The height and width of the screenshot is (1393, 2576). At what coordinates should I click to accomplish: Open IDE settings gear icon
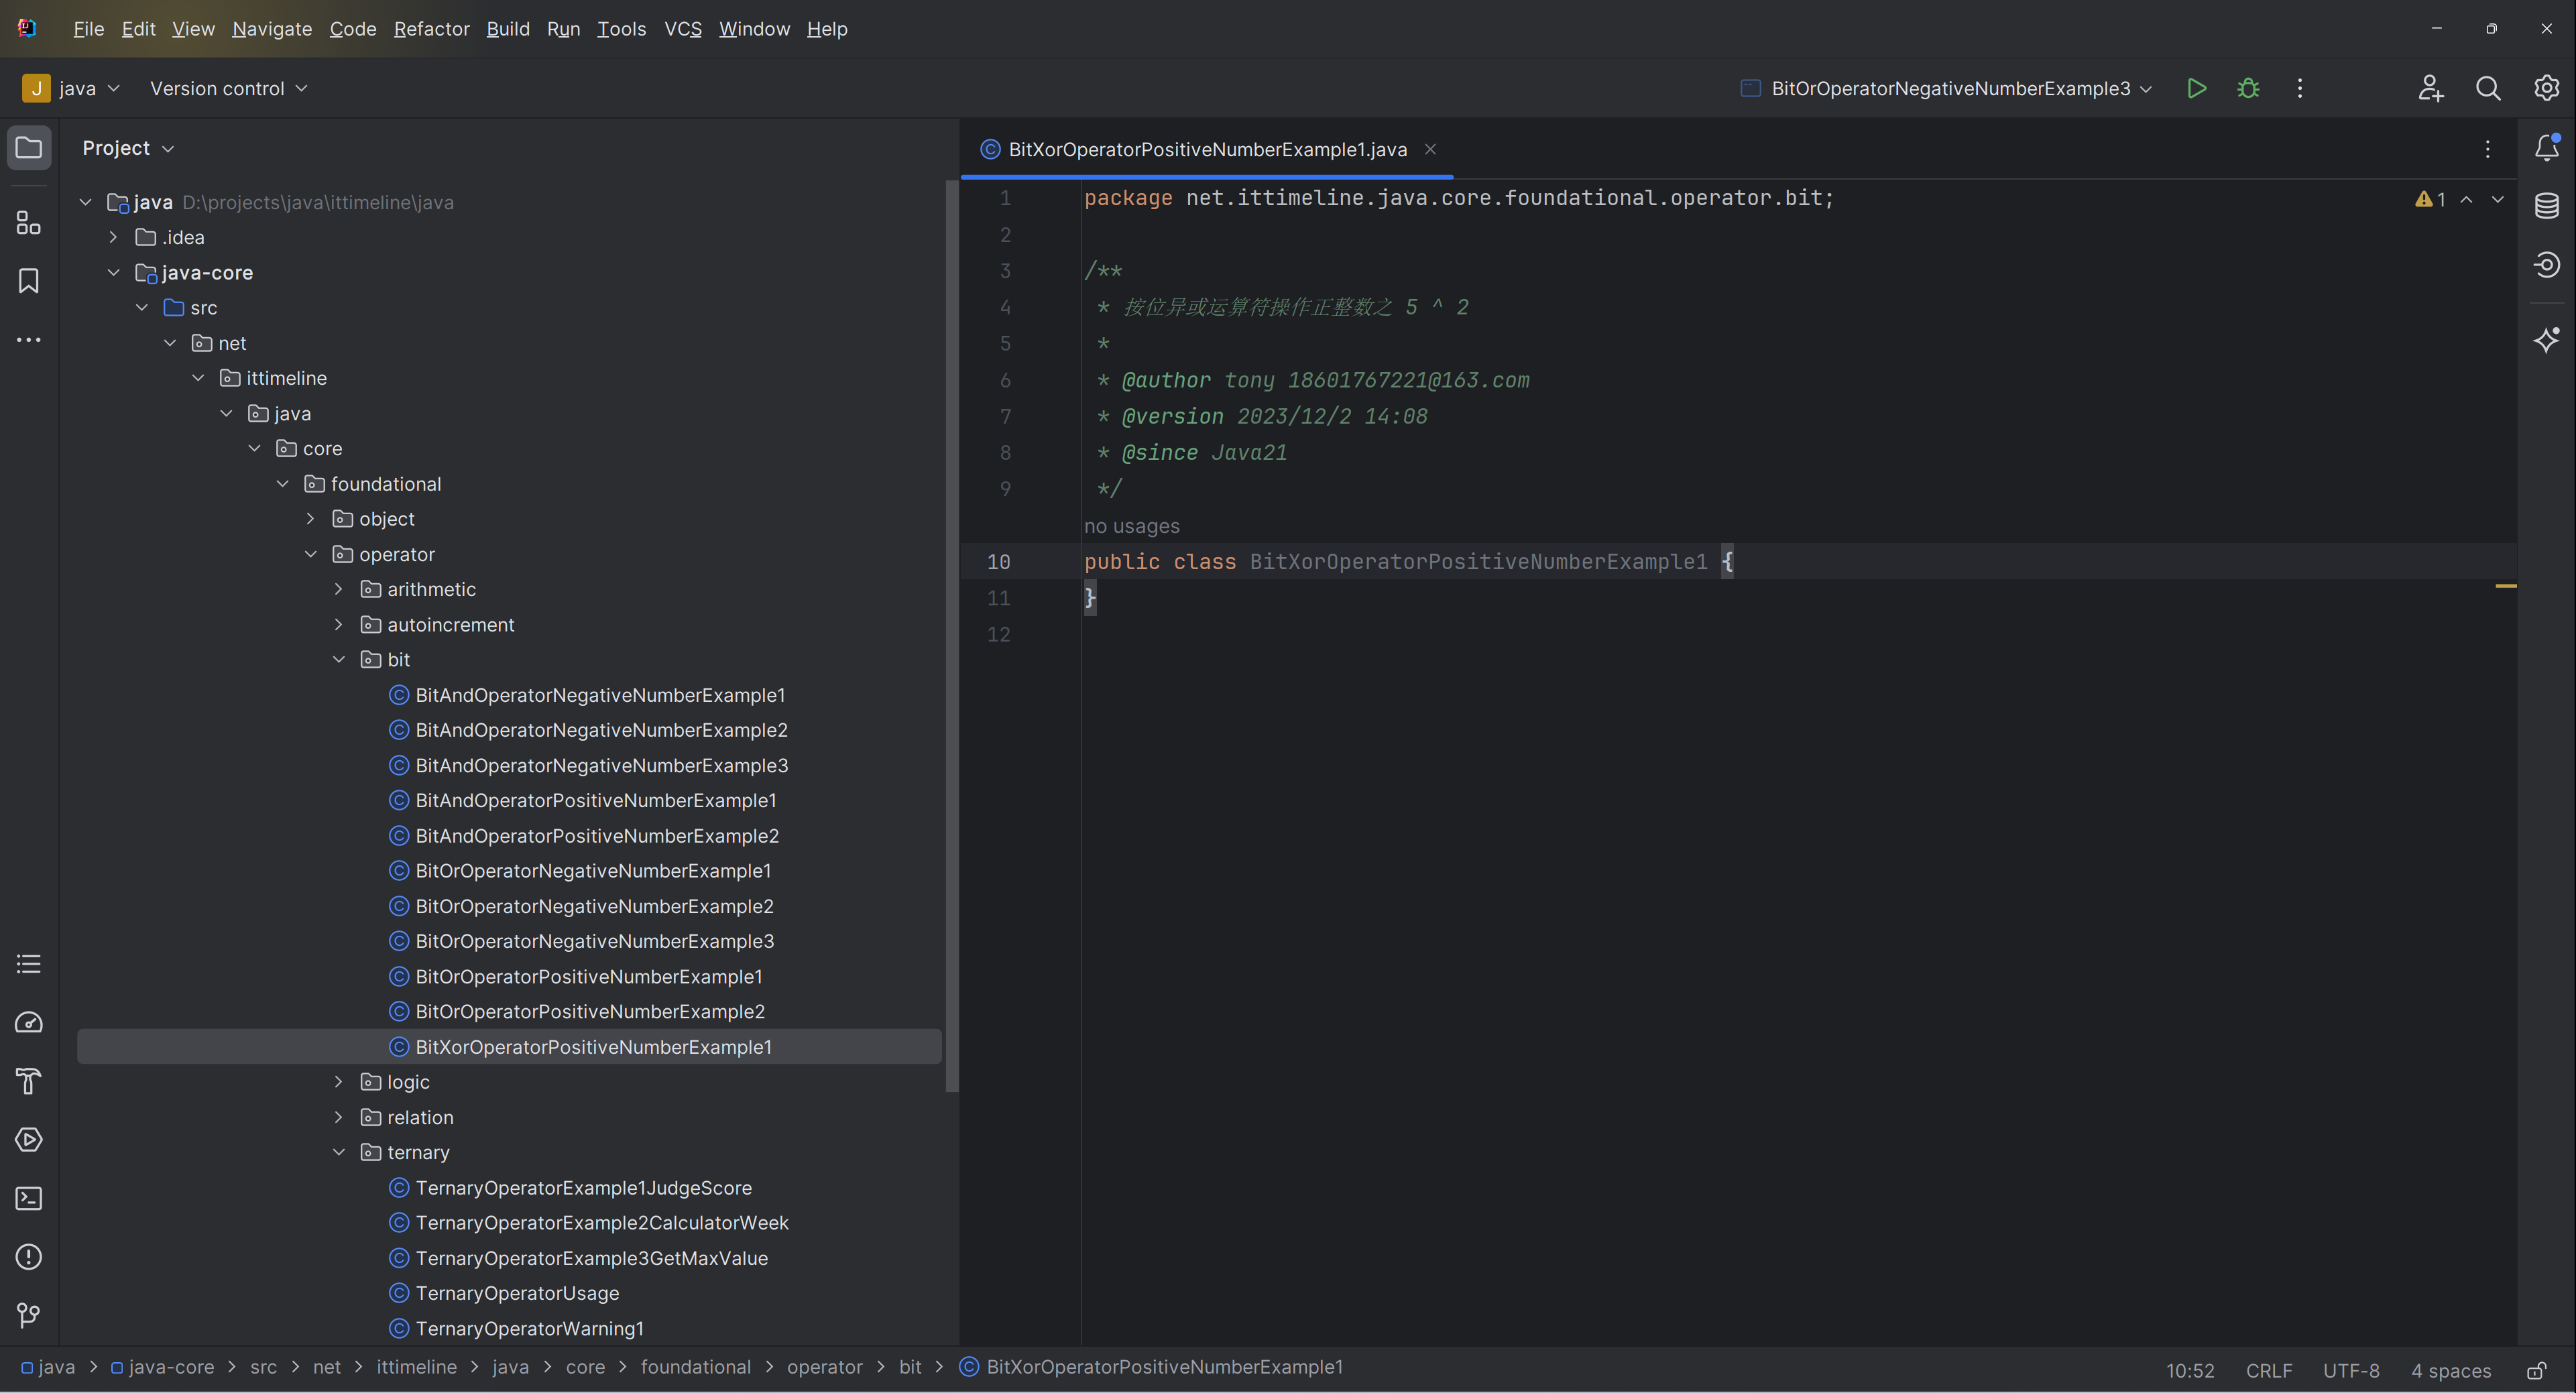tap(2546, 88)
